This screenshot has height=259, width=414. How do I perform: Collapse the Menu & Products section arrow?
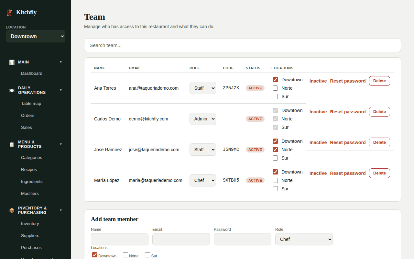click(x=61, y=144)
